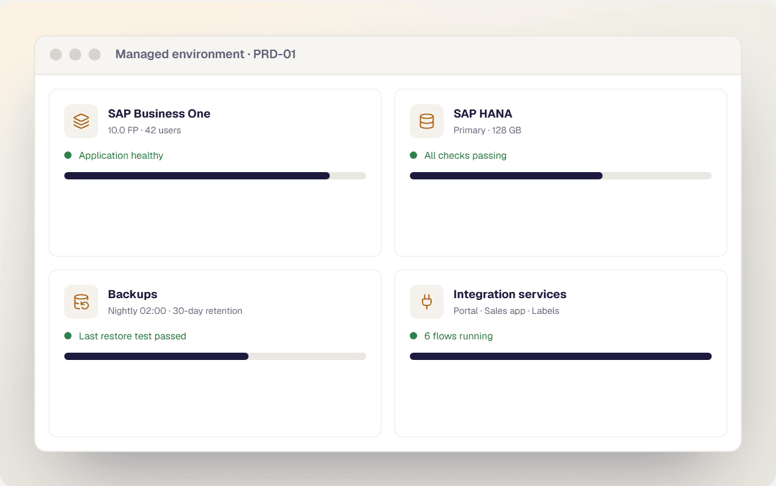776x486 pixels.
Task: Click the green dot beside 6 flows running
Action: click(413, 336)
